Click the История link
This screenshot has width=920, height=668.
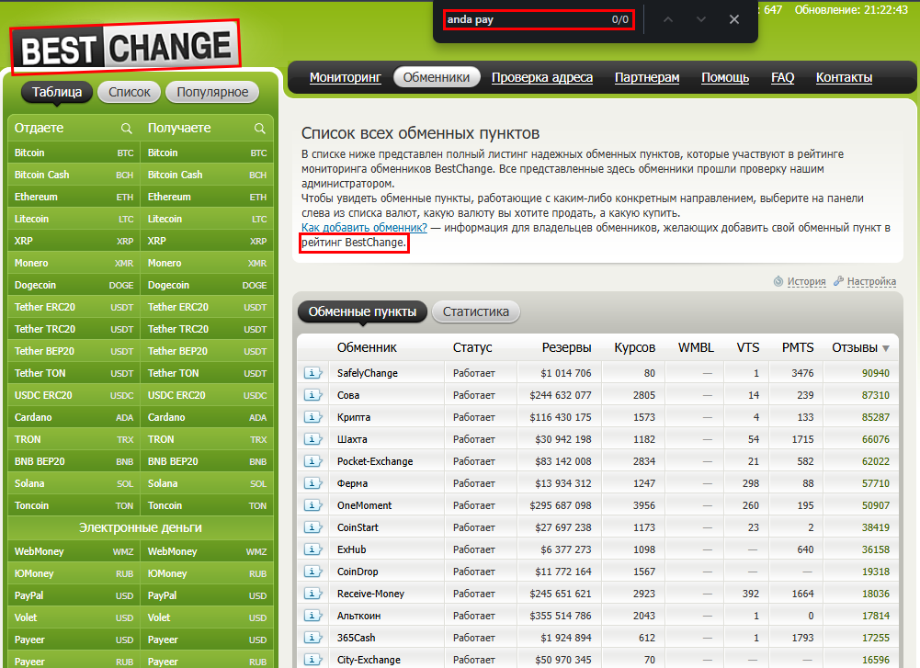[805, 281]
